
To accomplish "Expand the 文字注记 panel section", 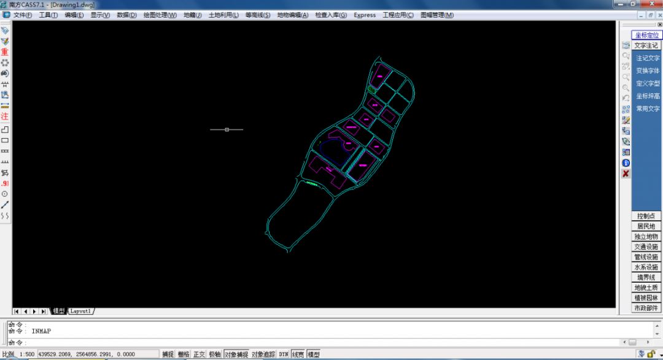I will click(646, 45).
